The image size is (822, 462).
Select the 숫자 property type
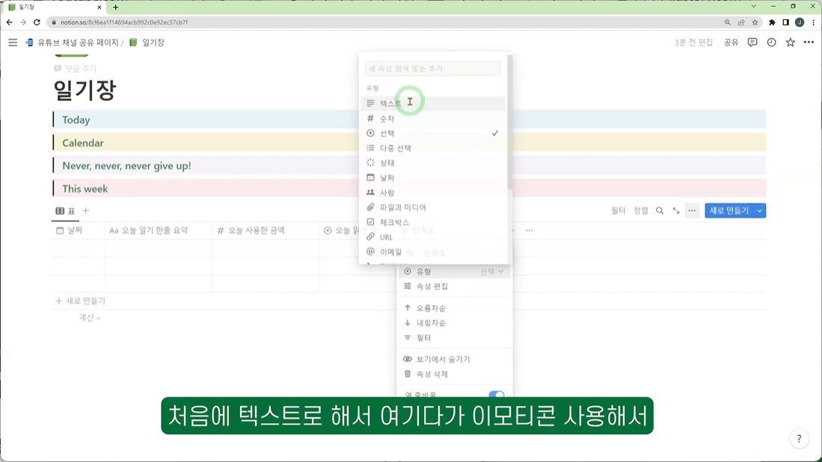(435, 119)
